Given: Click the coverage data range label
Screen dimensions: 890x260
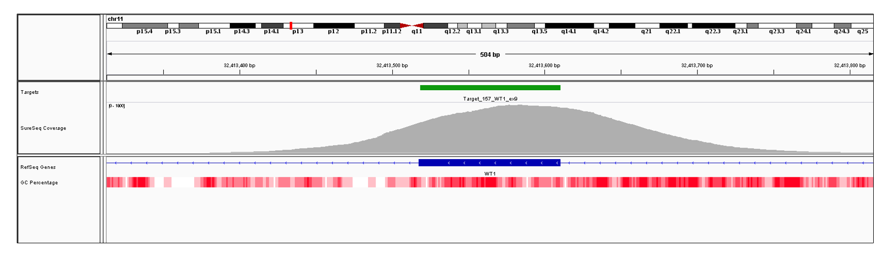Looking at the screenshot, I should tap(116, 106).
